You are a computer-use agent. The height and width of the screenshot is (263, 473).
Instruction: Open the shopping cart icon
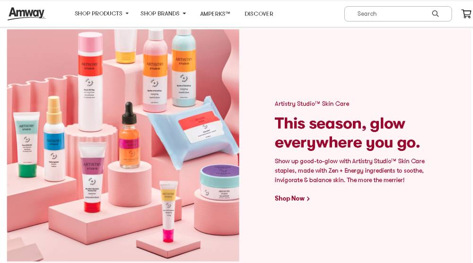[x=466, y=14]
